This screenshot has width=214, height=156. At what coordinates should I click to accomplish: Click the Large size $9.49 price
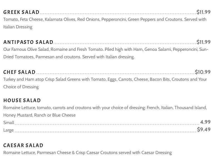pyautogui.click(x=204, y=129)
